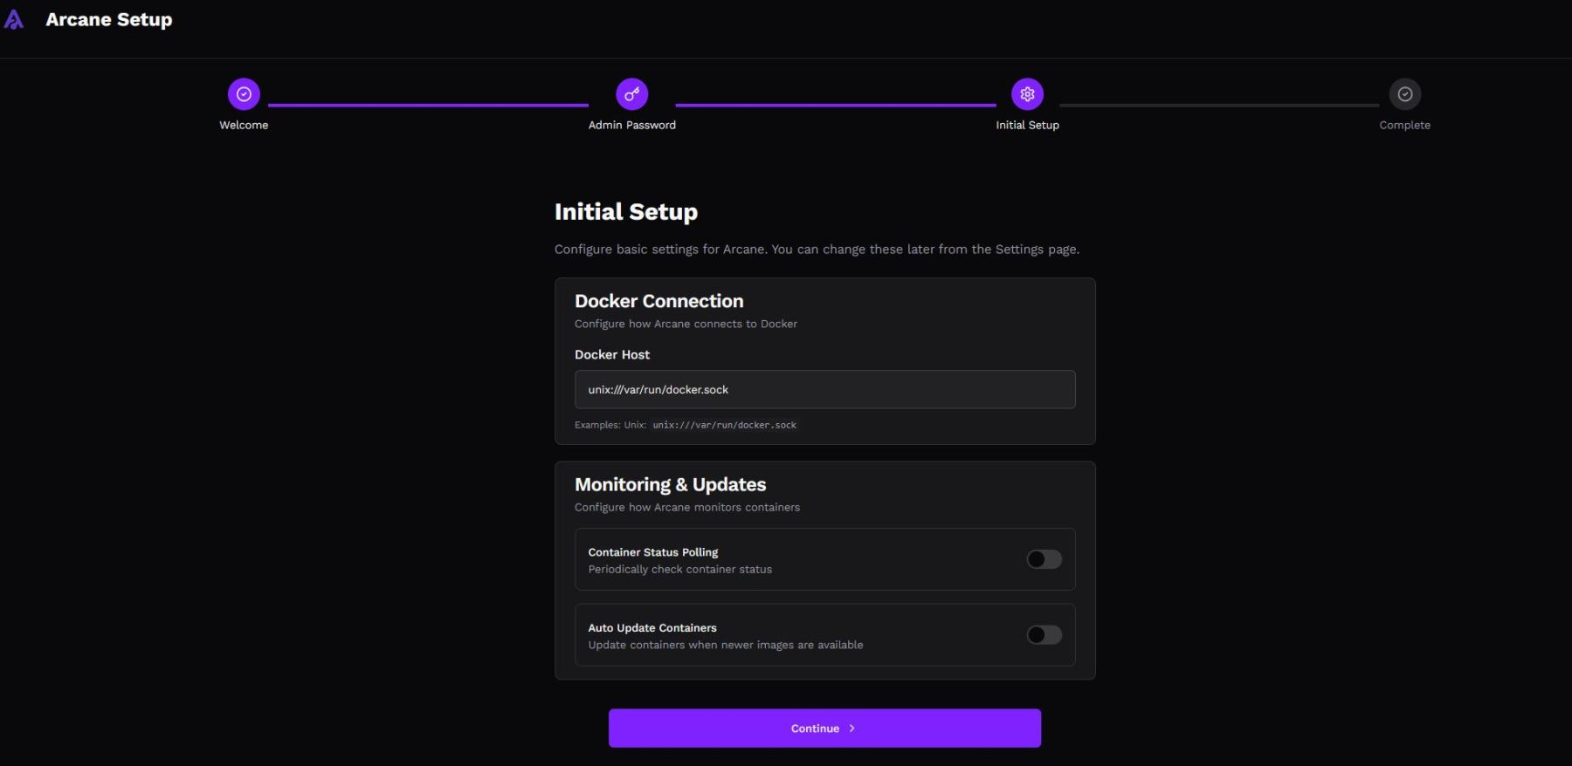1572x766 pixels.
Task: Click the Complete step checkmark icon
Action: point(1404,94)
